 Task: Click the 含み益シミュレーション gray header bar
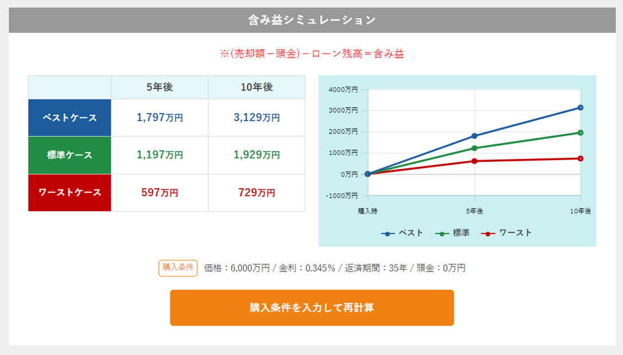coord(312,20)
